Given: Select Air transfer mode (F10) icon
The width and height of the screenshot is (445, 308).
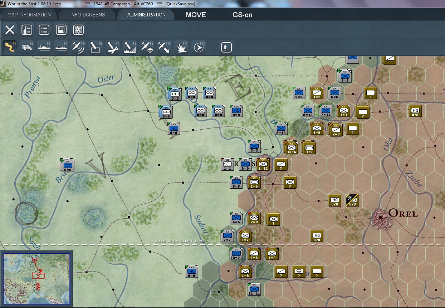Looking at the screenshot, I should (x=164, y=47).
